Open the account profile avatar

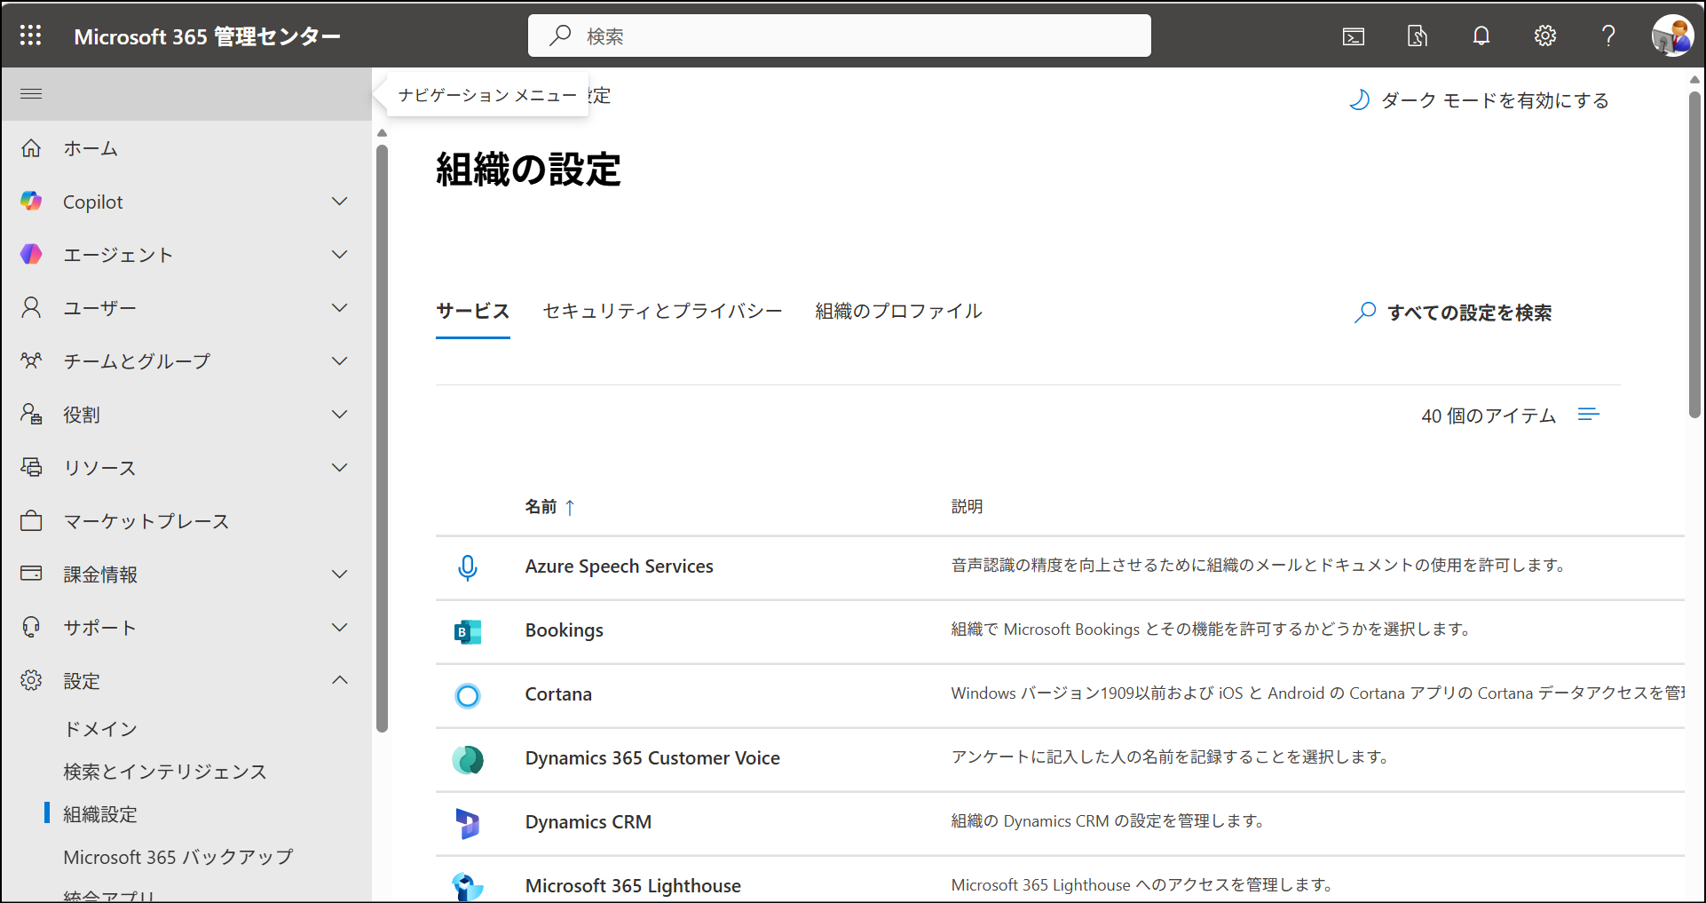pos(1671,36)
